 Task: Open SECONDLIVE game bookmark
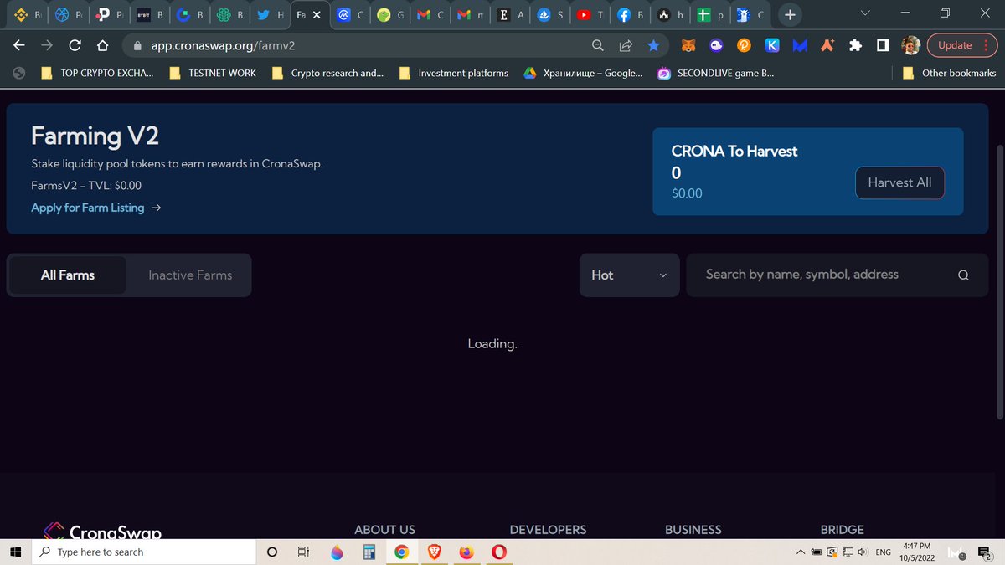pyautogui.click(x=716, y=73)
